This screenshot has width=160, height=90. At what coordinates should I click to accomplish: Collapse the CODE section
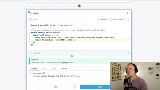[x=30, y=19]
